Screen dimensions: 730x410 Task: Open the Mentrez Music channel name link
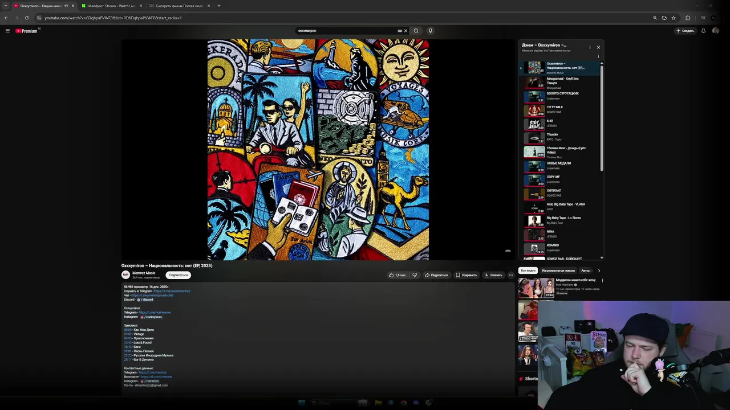point(144,273)
